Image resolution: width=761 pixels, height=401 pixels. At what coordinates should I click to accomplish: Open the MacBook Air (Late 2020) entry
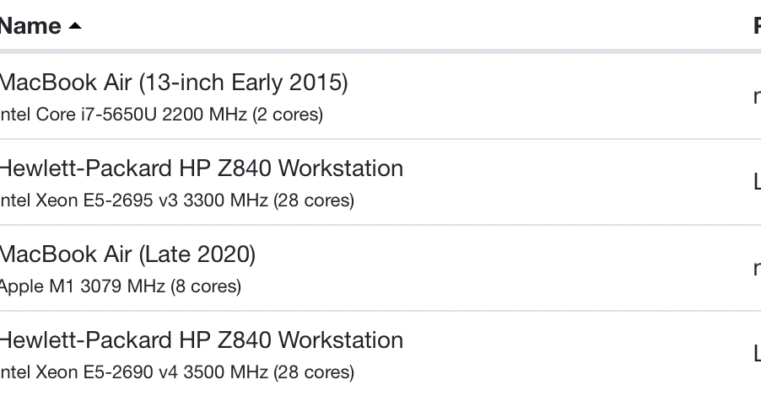127,254
